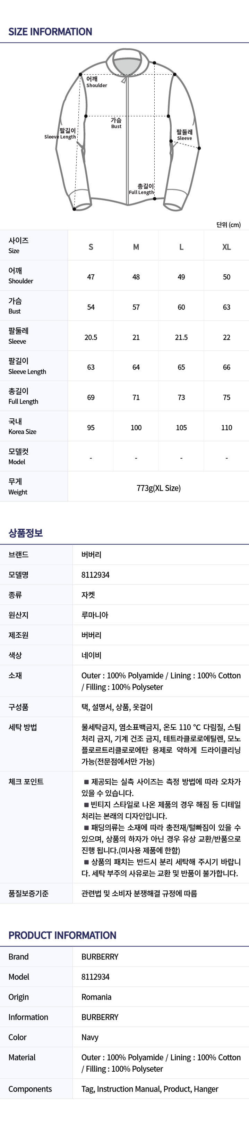The image size is (249, 1122).
Task: Select the XL size column header
Action: pos(226,247)
